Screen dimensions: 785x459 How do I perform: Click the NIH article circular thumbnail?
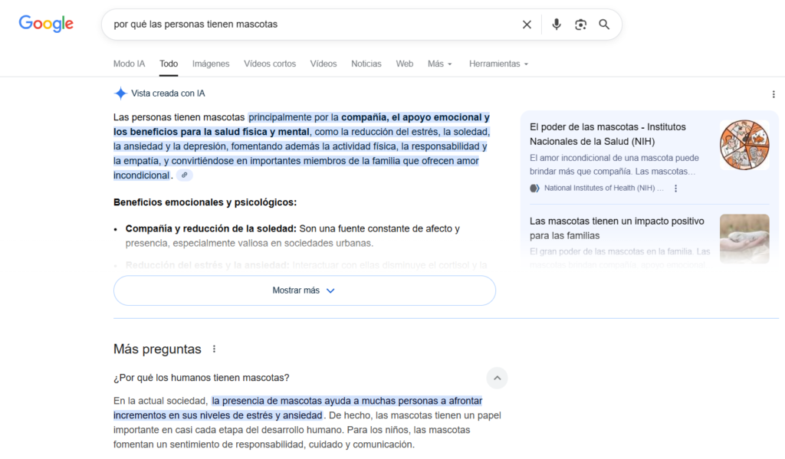[744, 145]
